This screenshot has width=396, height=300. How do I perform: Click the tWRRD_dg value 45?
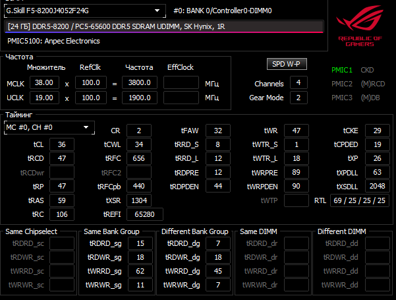coord(218,271)
